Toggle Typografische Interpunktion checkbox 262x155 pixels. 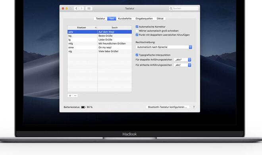(x=137, y=55)
